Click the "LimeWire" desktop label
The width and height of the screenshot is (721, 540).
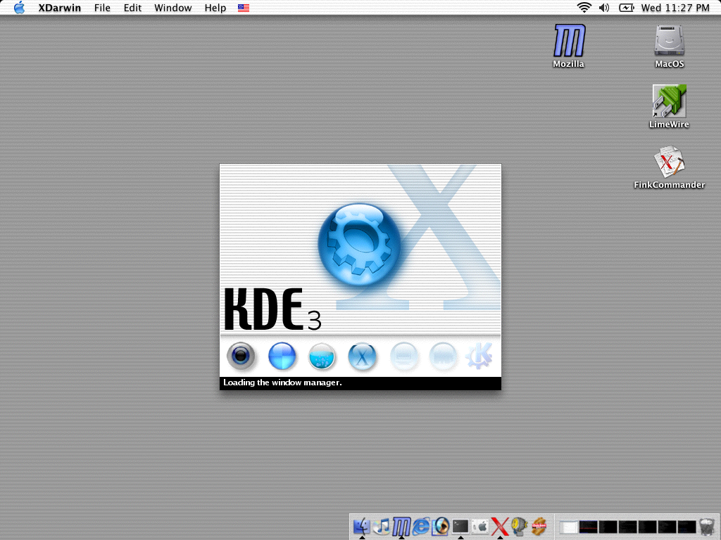point(669,124)
